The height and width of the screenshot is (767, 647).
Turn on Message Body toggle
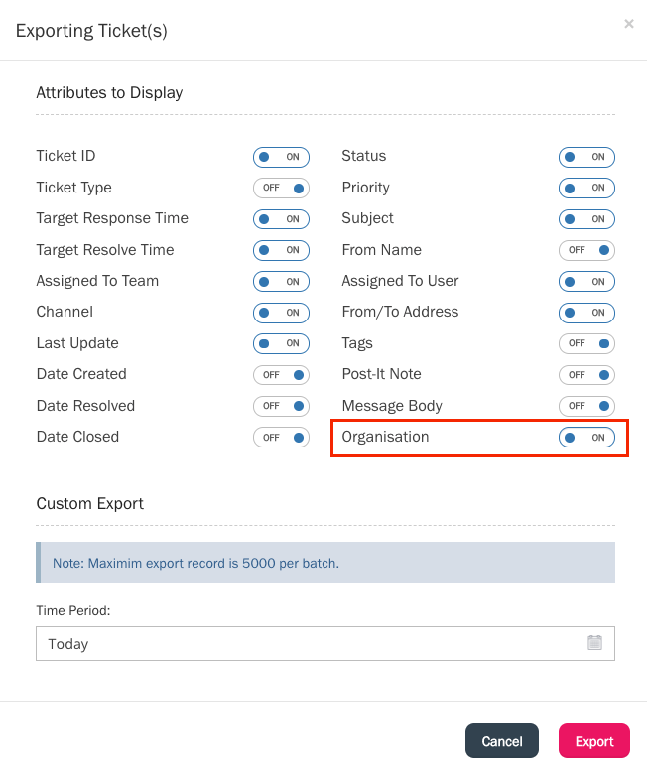point(586,406)
